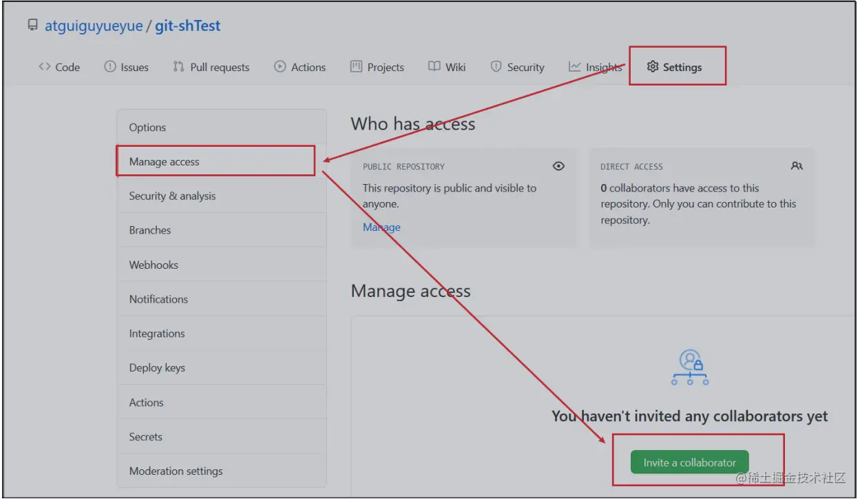Image resolution: width=860 pixels, height=499 pixels.
Task: Click the "Manage access" section heading
Action: [411, 291]
